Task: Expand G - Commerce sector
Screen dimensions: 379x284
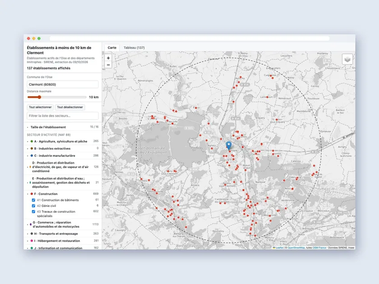Action: pyautogui.click(x=63, y=224)
